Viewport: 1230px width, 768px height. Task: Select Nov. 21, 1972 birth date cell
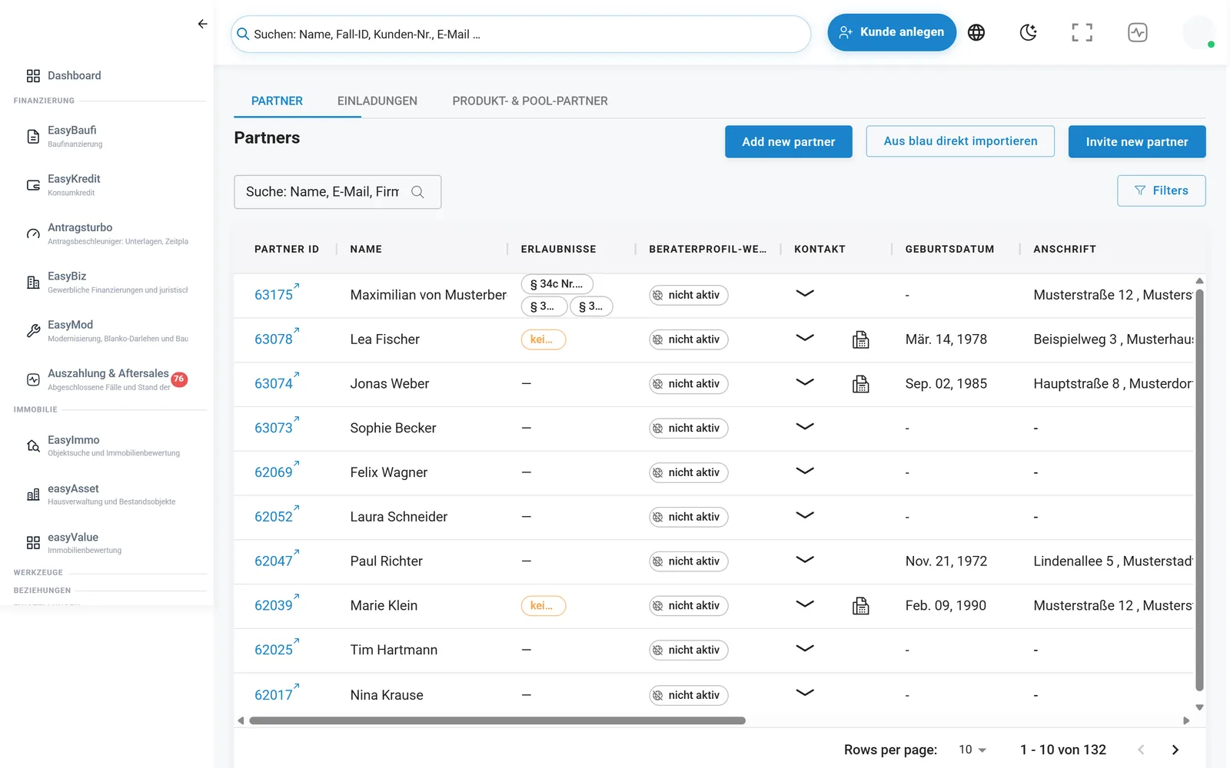946,561
